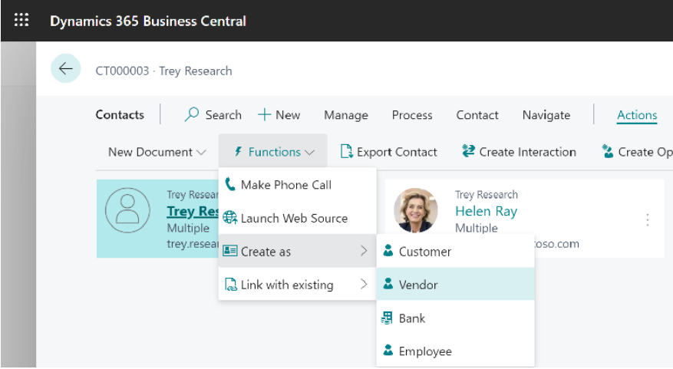Expand the Link with existing submenu arrow
The image size is (673, 369).
tap(364, 284)
